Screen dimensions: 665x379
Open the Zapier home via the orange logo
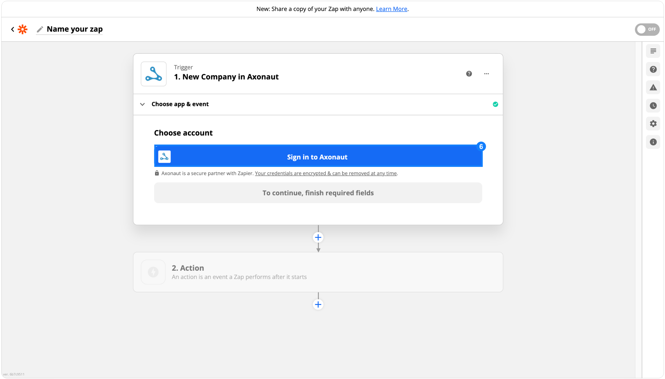[x=23, y=29]
